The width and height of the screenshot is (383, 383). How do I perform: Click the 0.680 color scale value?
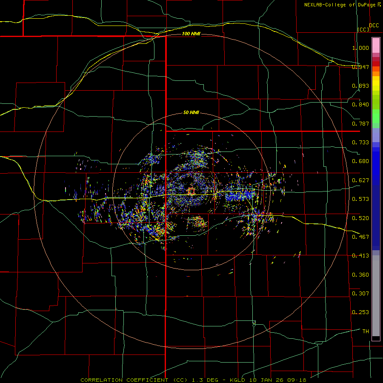click(360, 161)
